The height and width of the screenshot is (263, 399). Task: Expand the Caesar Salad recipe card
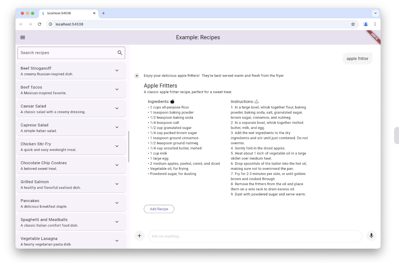click(x=117, y=108)
